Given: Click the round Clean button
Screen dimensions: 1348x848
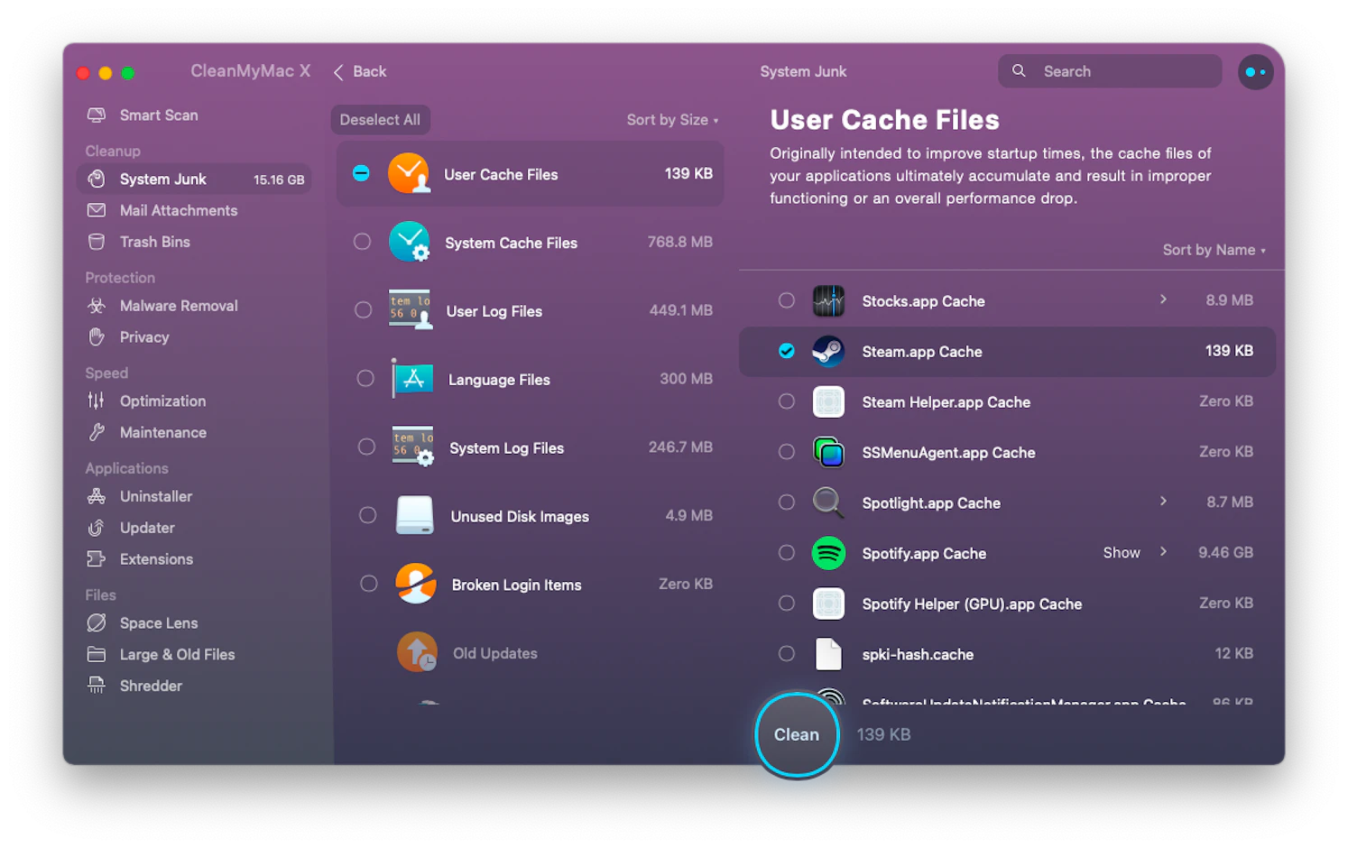Looking at the screenshot, I should click(x=797, y=735).
